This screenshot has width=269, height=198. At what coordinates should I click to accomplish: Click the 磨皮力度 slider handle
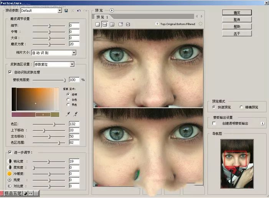(50, 44)
